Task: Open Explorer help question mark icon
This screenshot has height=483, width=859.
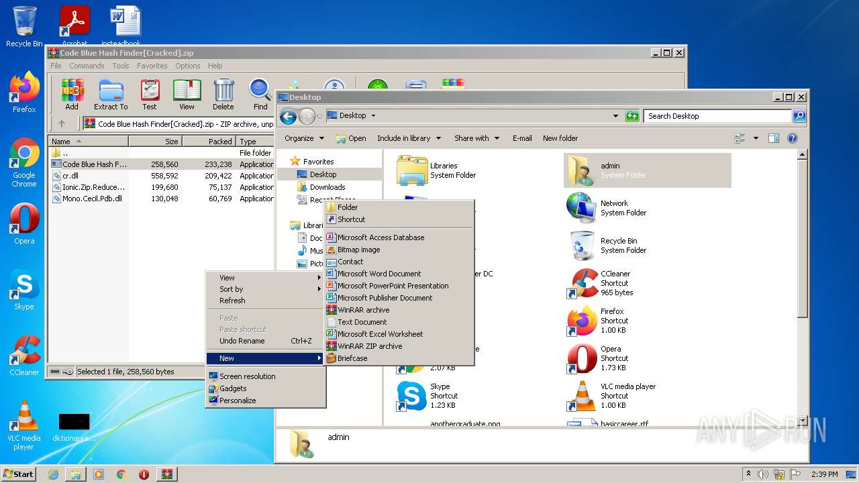Action: 793,138
